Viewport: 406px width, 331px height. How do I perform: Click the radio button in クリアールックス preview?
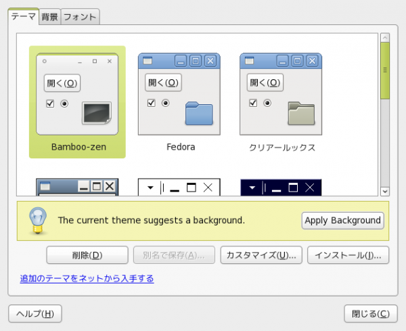[267, 103]
